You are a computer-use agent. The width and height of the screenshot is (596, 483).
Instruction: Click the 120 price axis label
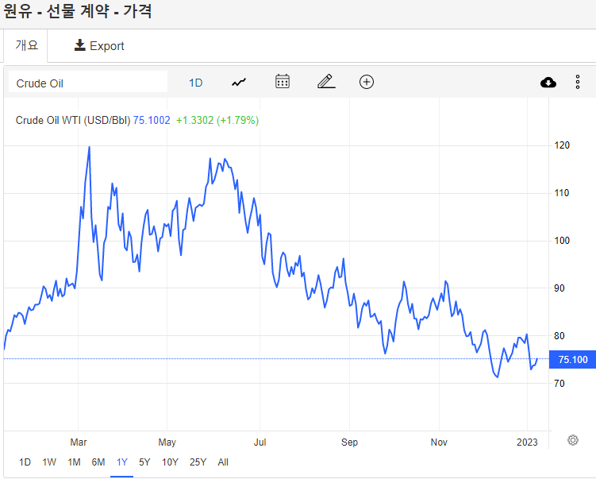coord(561,145)
